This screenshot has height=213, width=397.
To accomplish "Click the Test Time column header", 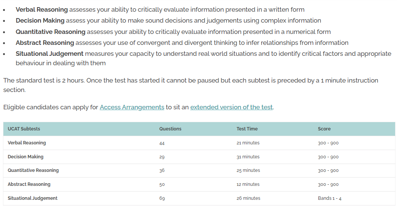I will tap(247, 129).
